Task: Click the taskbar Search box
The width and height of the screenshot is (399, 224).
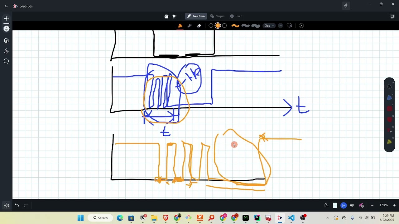Action: [100, 218]
